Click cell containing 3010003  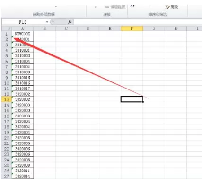click(23, 56)
